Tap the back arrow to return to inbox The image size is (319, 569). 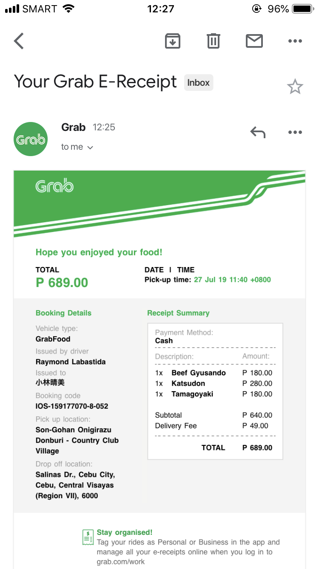[19, 41]
